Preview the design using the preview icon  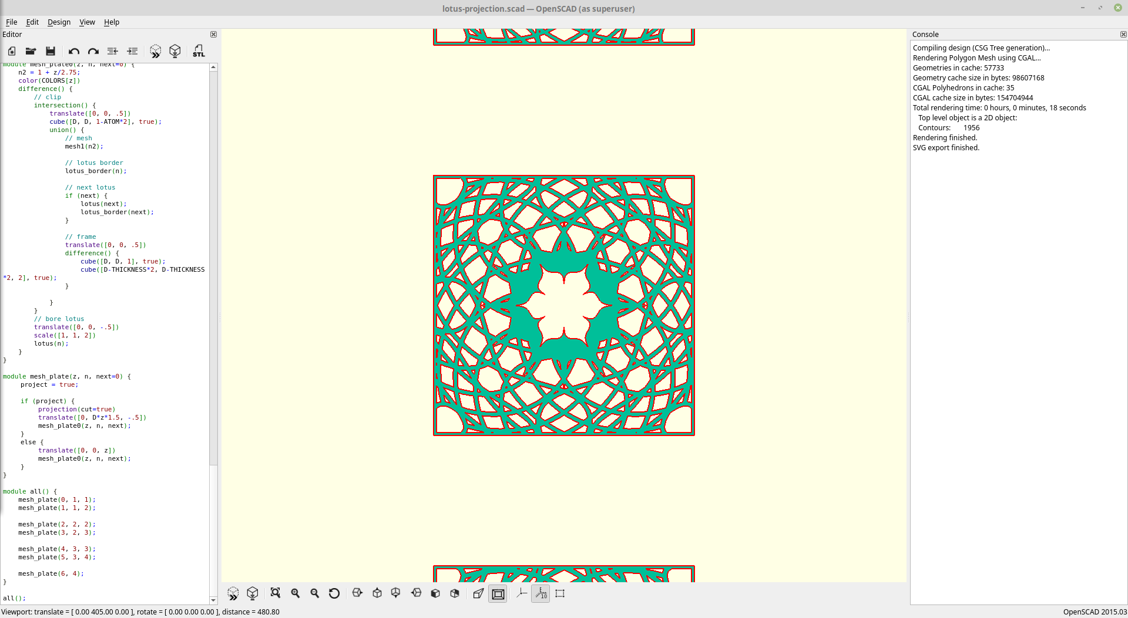click(155, 51)
